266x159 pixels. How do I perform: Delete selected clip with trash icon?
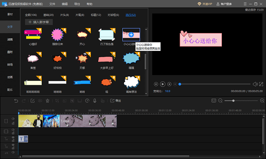(47, 101)
